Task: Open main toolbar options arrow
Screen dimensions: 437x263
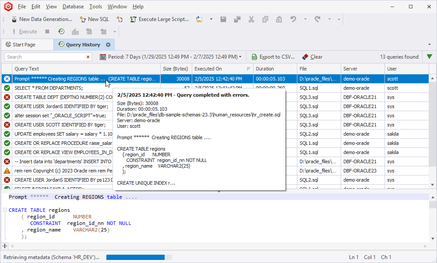Action: pyautogui.click(x=339, y=20)
